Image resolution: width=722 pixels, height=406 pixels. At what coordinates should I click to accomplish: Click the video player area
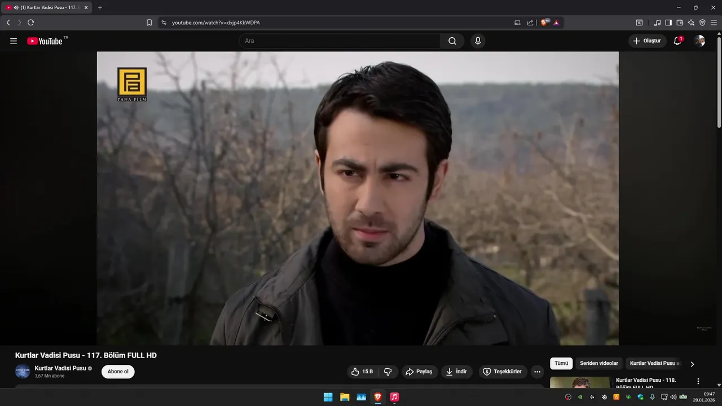coord(358,198)
